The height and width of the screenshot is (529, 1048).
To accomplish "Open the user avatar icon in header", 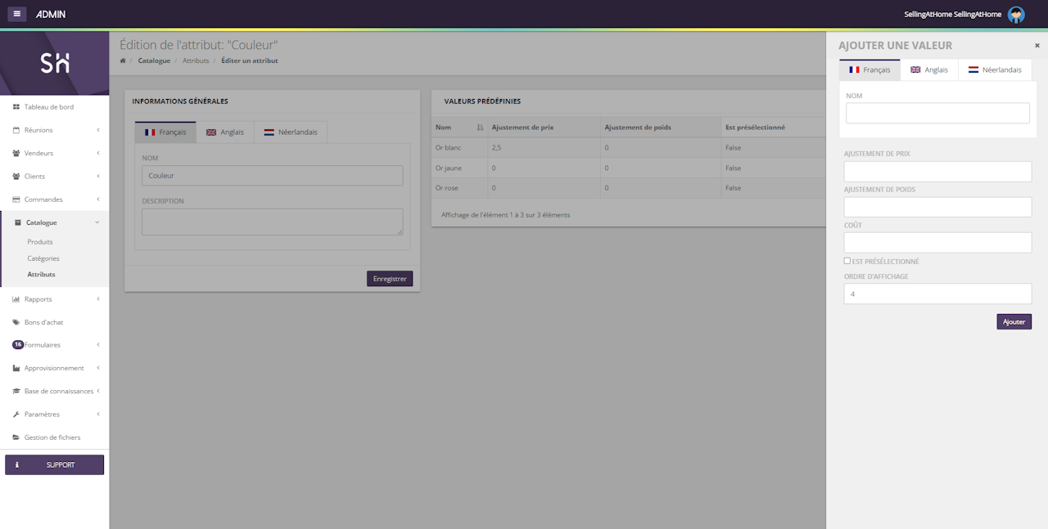I will 1016,15.
